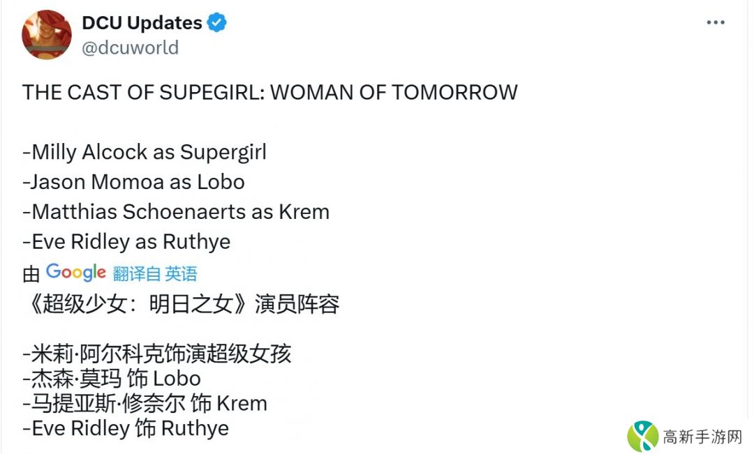The width and height of the screenshot is (754, 454).
Task: Open the DCU Updates display name
Action: 142,23
